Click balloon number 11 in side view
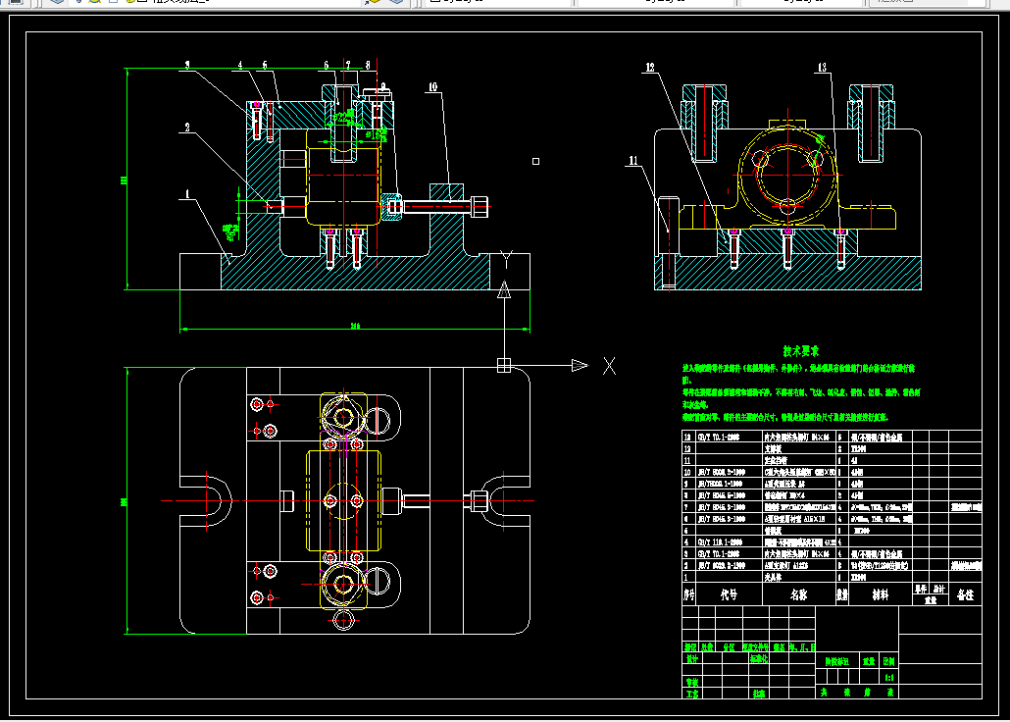This screenshot has width=1010, height=722. [633, 161]
